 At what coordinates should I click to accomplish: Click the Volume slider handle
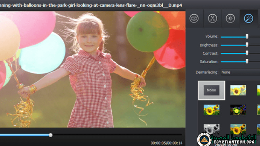click(247, 36)
